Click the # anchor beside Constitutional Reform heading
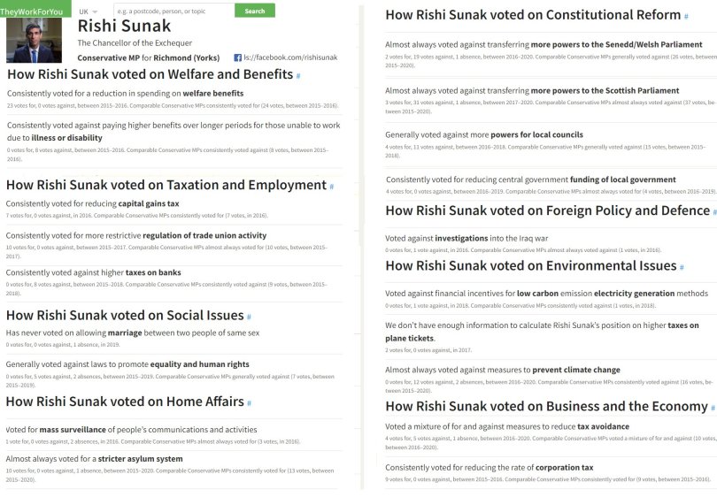The height and width of the screenshot is (497, 717). (x=687, y=17)
